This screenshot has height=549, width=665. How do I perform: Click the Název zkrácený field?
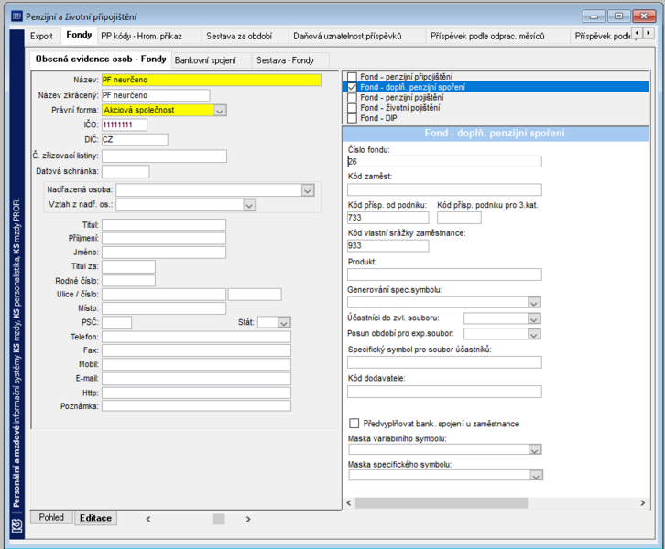pos(156,95)
